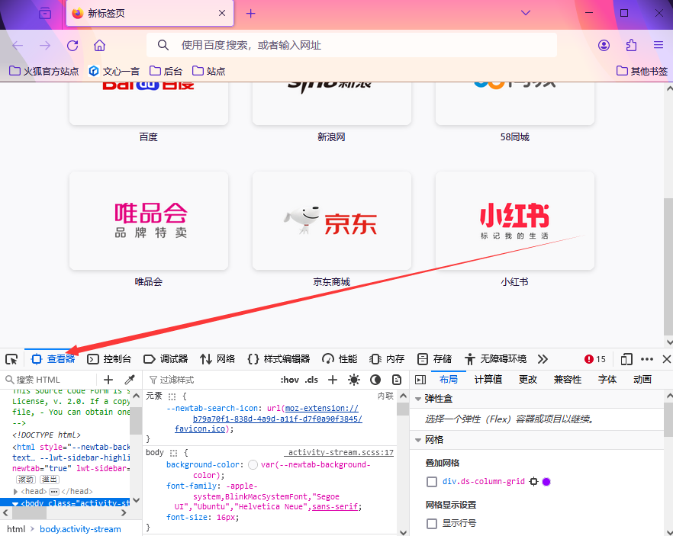
Task: Open the 文心一言 bookmark
Action: click(x=114, y=71)
